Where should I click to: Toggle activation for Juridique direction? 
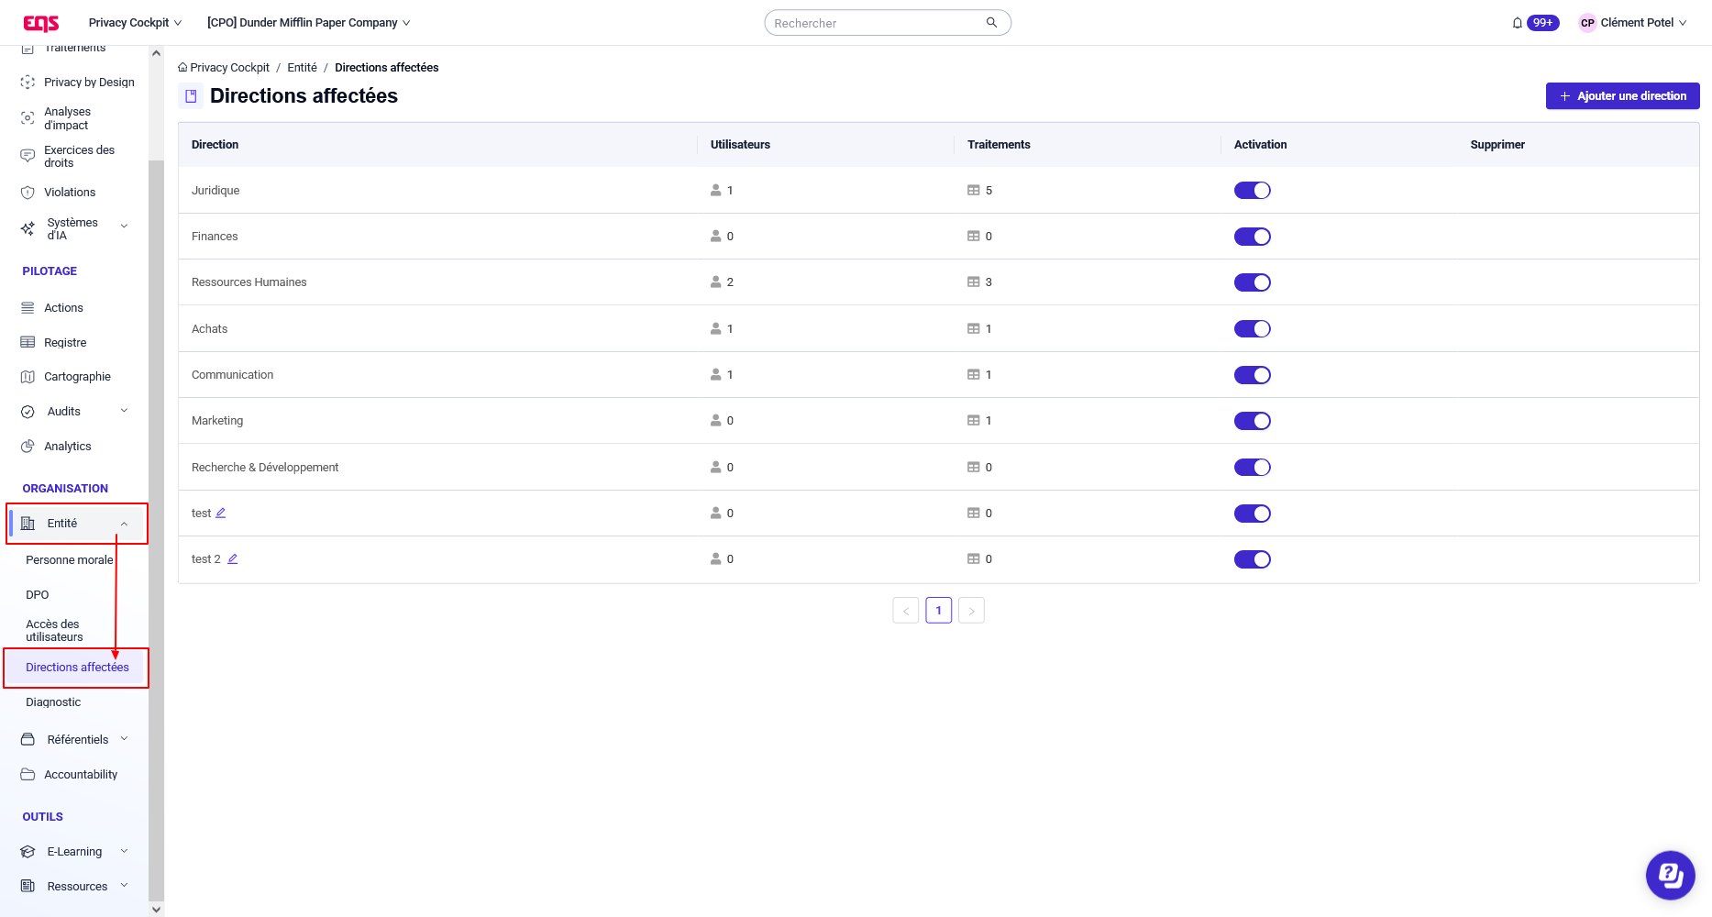[x=1252, y=191]
